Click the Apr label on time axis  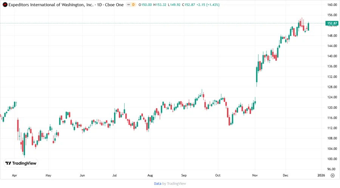tap(14, 175)
